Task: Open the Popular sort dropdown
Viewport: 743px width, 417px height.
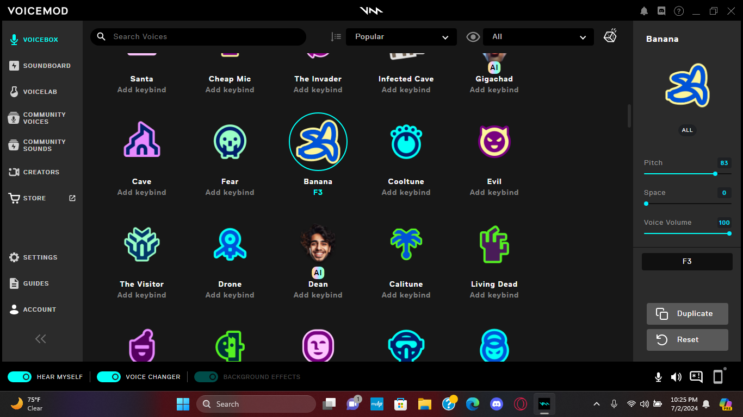Action: [401, 37]
